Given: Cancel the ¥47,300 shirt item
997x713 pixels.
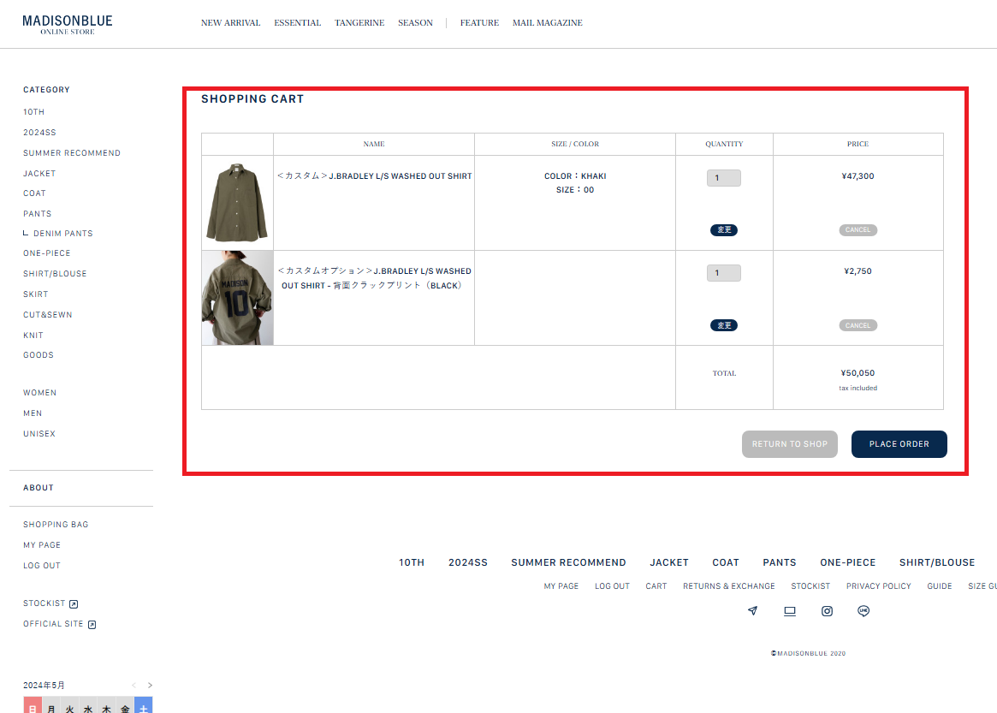Looking at the screenshot, I should click(858, 229).
